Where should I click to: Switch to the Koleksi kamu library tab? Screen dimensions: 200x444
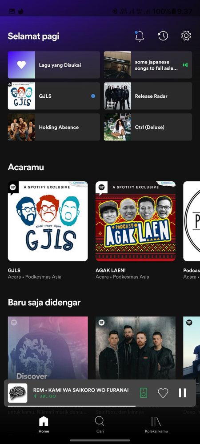pyautogui.click(x=156, y=425)
